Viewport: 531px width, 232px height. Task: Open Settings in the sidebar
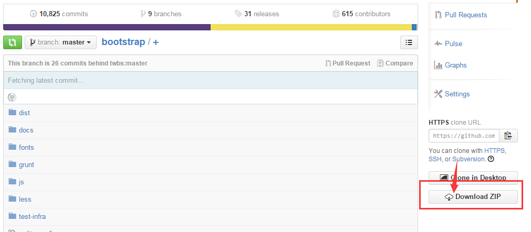tap(457, 94)
